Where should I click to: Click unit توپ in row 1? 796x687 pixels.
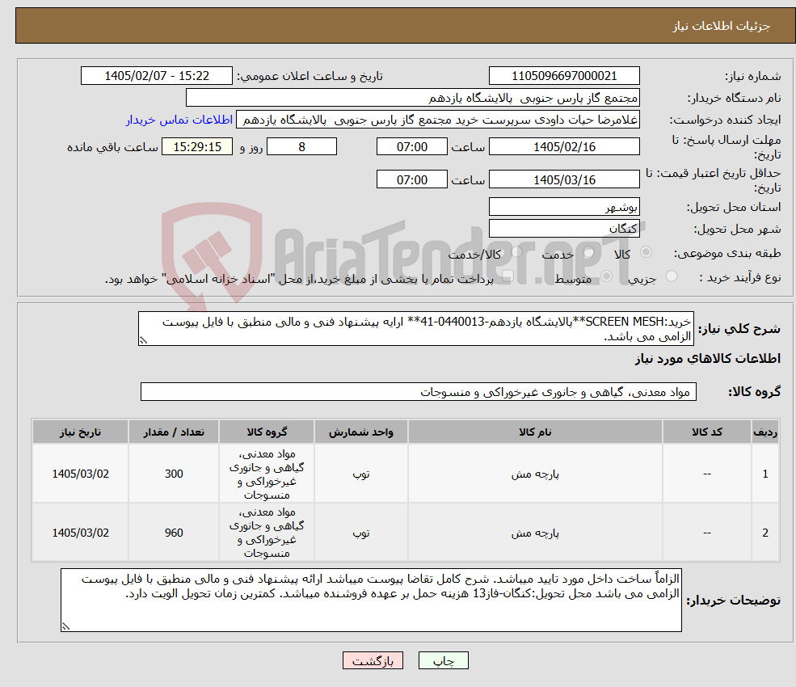[x=361, y=474]
